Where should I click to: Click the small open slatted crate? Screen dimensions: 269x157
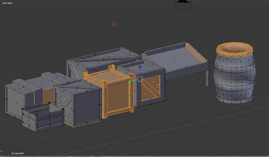(x=43, y=117)
